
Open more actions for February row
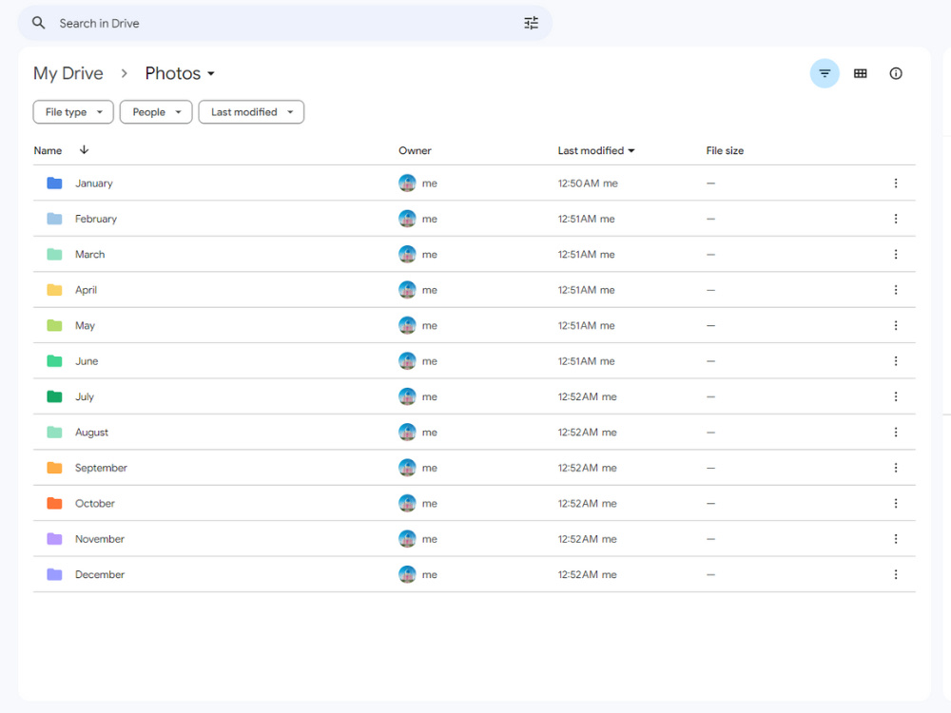pyautogui.click(x=896, y=219)
